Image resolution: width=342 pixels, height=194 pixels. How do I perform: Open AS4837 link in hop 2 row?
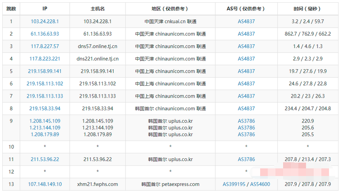[246, 34]
